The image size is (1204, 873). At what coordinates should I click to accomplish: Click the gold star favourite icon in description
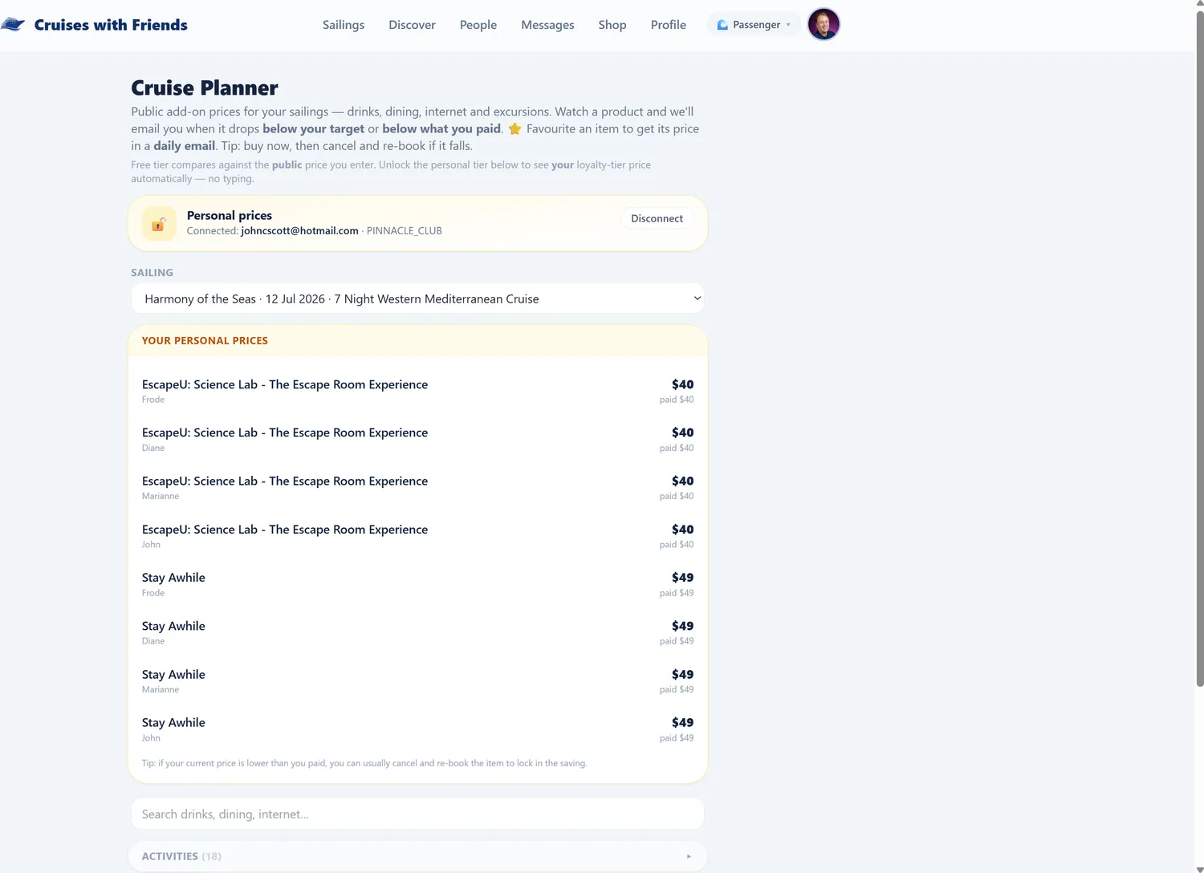click(515, 129)
